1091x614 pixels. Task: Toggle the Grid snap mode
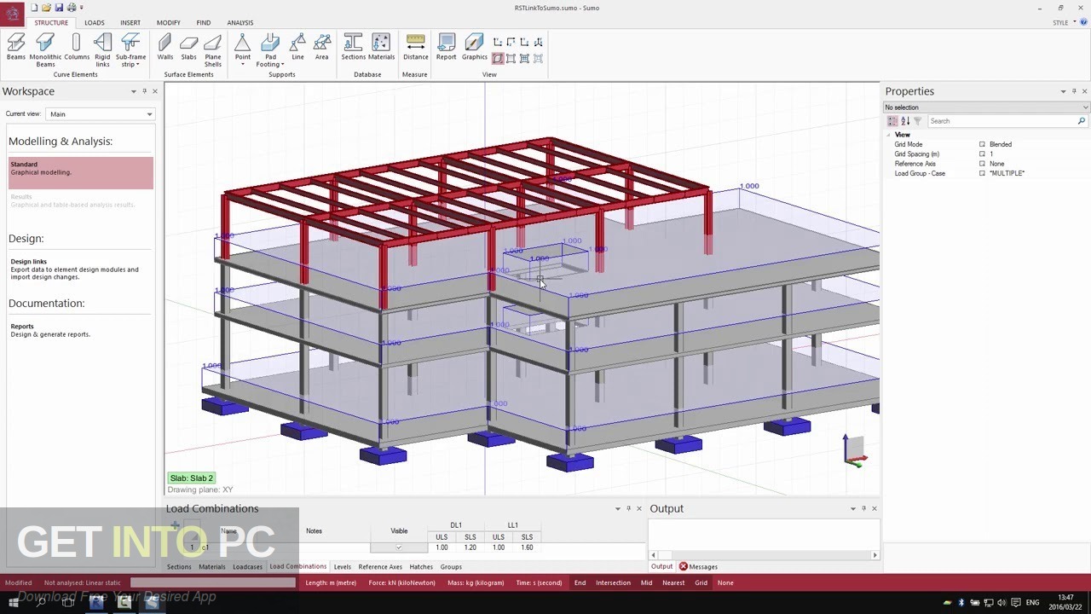click(x=701, y=582)
